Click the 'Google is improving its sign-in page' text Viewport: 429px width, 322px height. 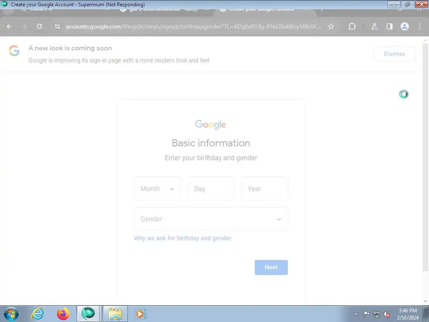119,60
